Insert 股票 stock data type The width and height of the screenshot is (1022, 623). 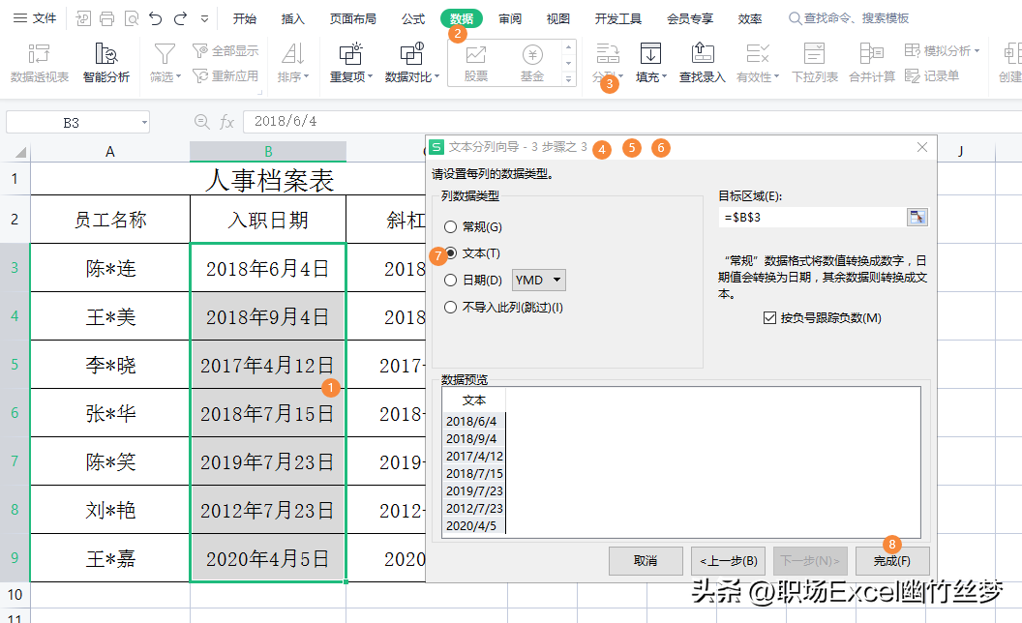coord(476,63)
